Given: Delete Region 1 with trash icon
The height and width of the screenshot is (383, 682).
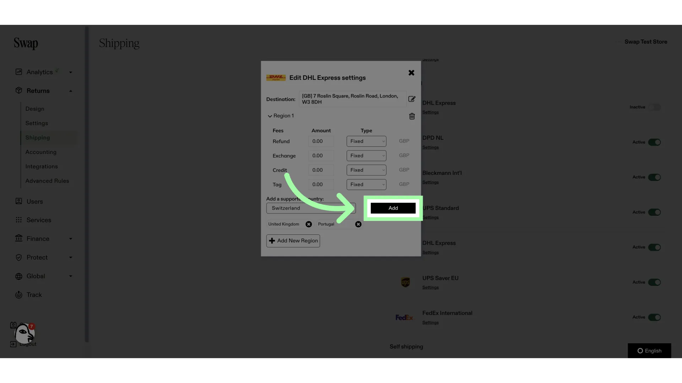Looking at the screenshot, I should (x=412, y=116).
